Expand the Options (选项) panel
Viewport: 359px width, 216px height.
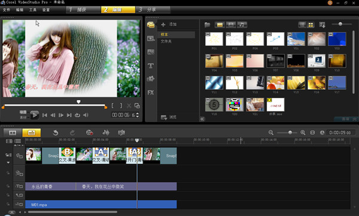point(346,119)
